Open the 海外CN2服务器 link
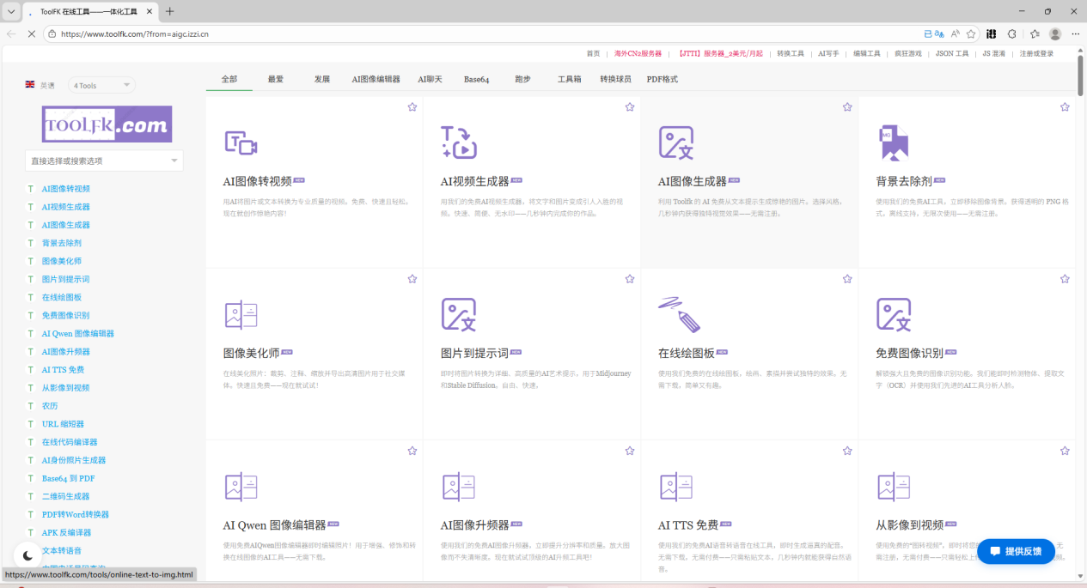This screenshot has width=1087, height=588. click(638, 53)
